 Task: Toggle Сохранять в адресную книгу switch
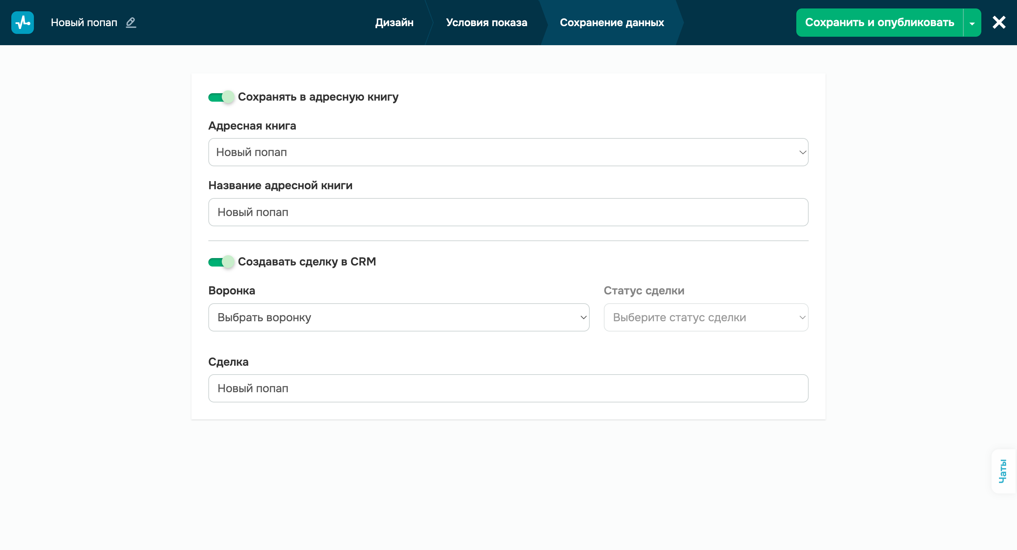221,97
